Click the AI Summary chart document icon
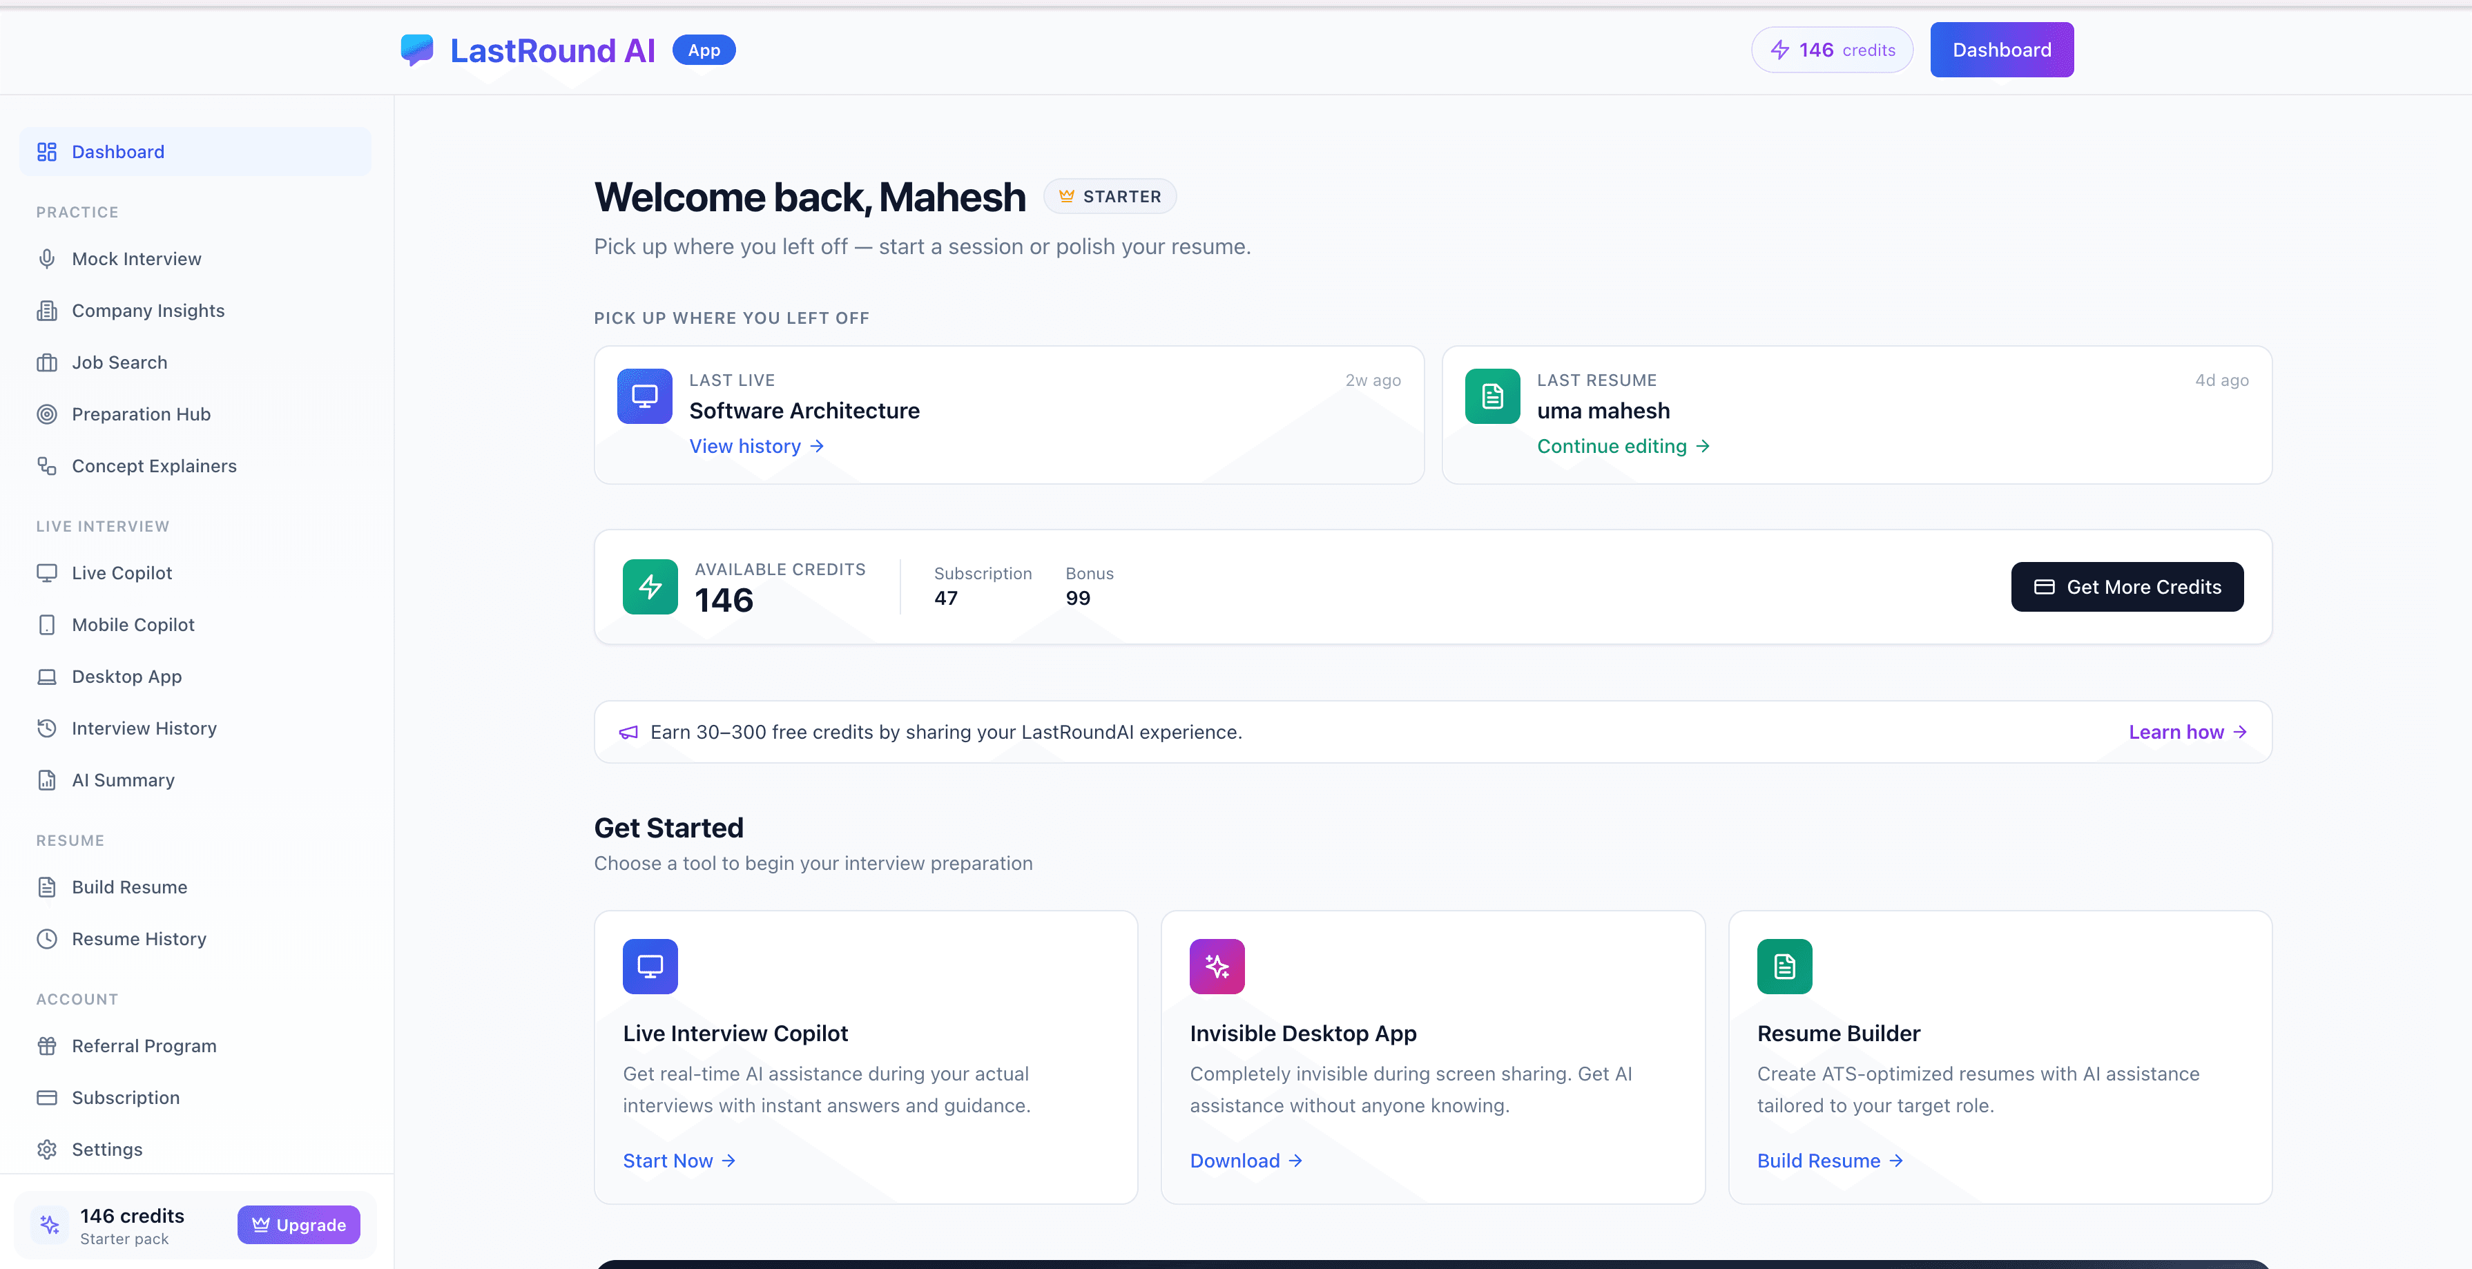The image size is (2472, 1269). click(46, 779)
